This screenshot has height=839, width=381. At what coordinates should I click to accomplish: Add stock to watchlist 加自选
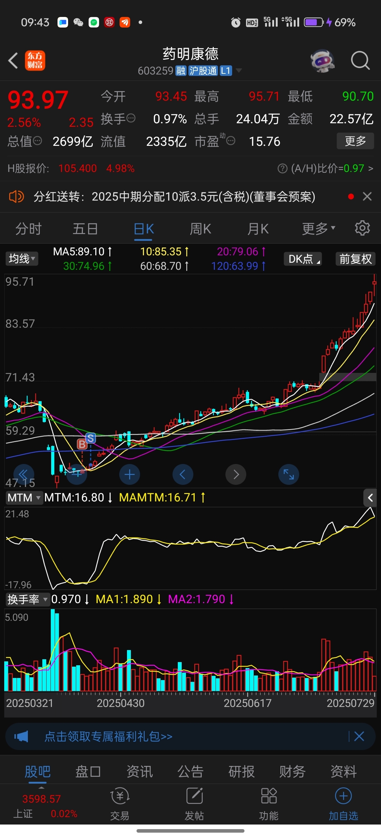point(343,804)
